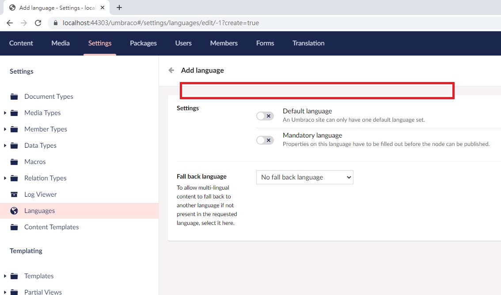Open the Translation section
The image size is (501, 295).
pos(308,43)
